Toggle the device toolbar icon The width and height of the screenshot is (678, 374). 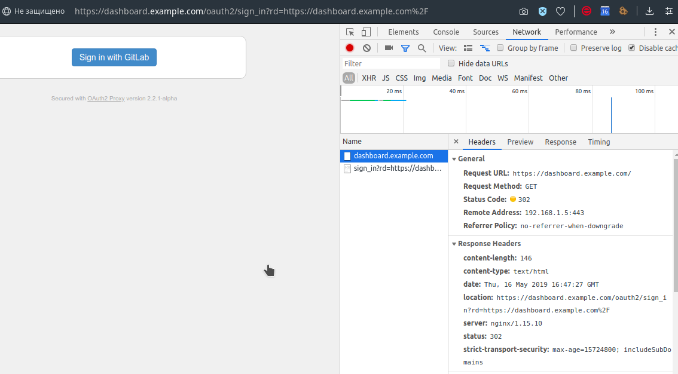tap(367, 32)
